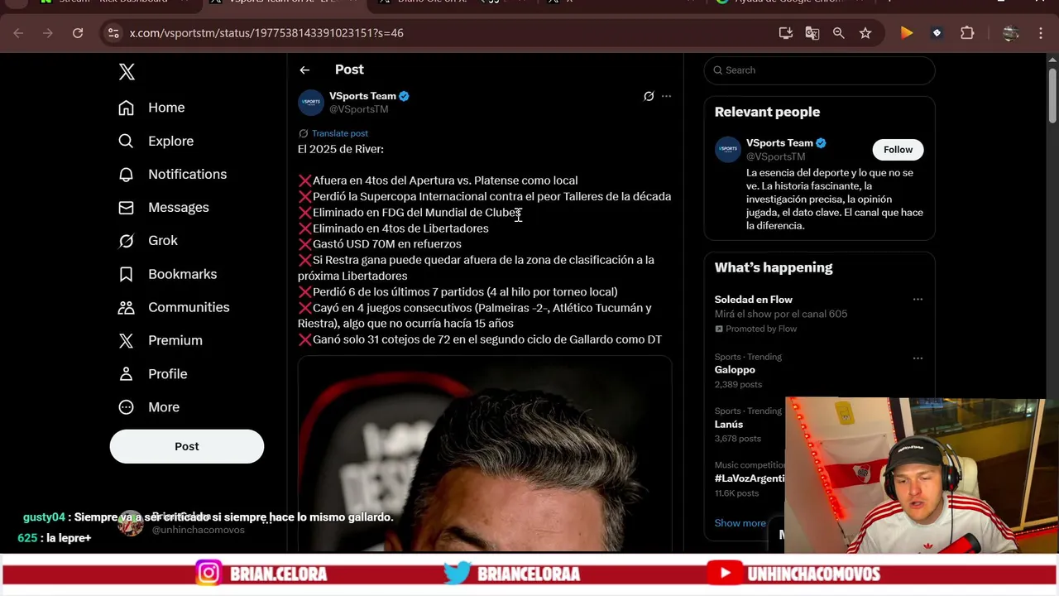Click the Chrome profile avatar
Image resolution: width=1059 pixels, height=596 pixels.
[1010, 33]
